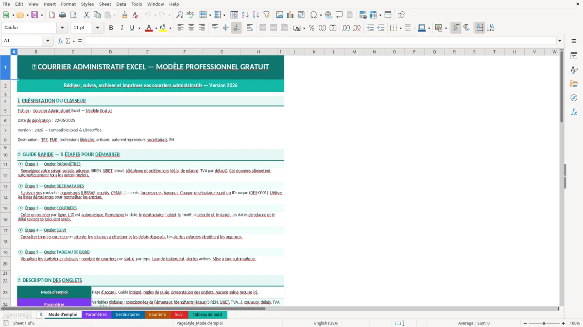This screenshot has width=583, height=327.
Task: Click the Copy icon
Action: [97, 15]
